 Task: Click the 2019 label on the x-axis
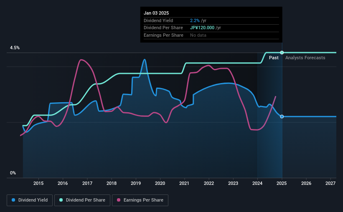pos(136,183)
